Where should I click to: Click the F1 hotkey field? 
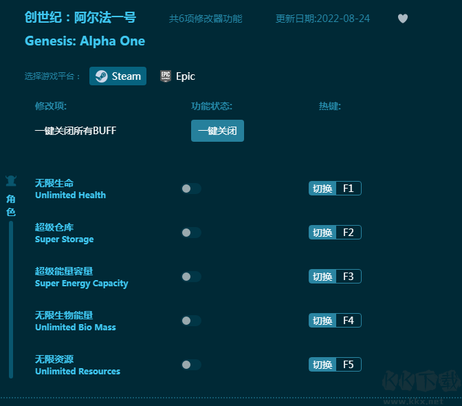[349, 189]
